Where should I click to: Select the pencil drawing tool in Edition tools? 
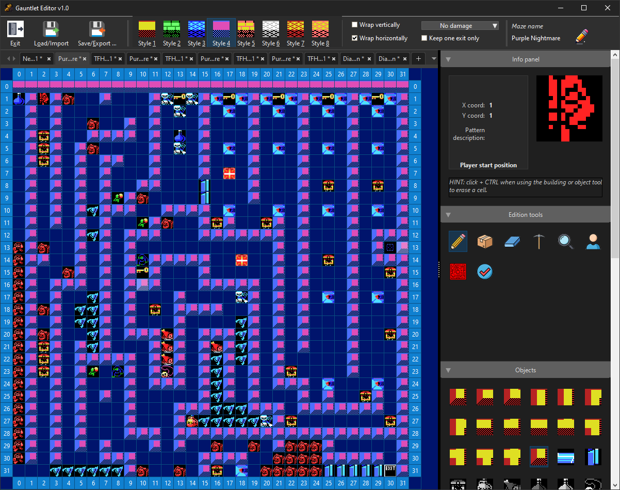(x=458, y=241)
